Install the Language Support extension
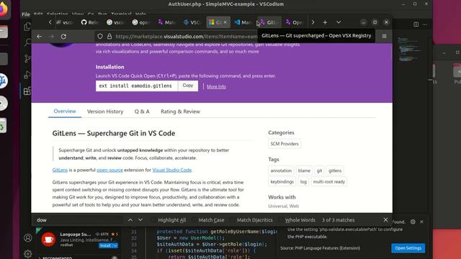The image size is (461, 259). [105, 245]
